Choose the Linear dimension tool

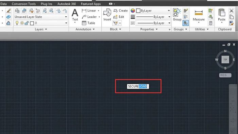pyautogui.click(x=89, y=11)
